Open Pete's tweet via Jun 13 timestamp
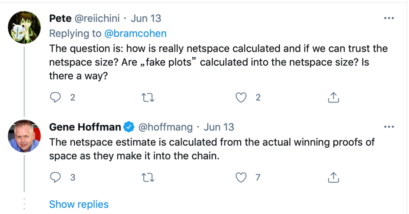 [x=146, y=19]
